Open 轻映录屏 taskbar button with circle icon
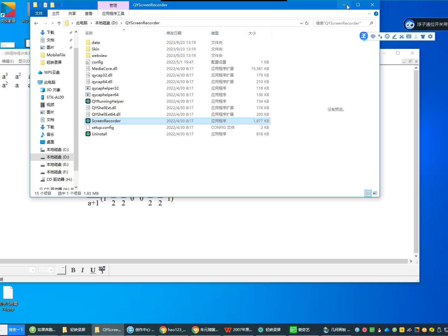The width and height of the screenshot is (448, 336). pos(269,329)
